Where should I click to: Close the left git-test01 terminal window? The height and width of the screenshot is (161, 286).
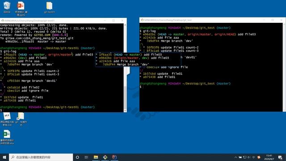(x=122, y=21)
